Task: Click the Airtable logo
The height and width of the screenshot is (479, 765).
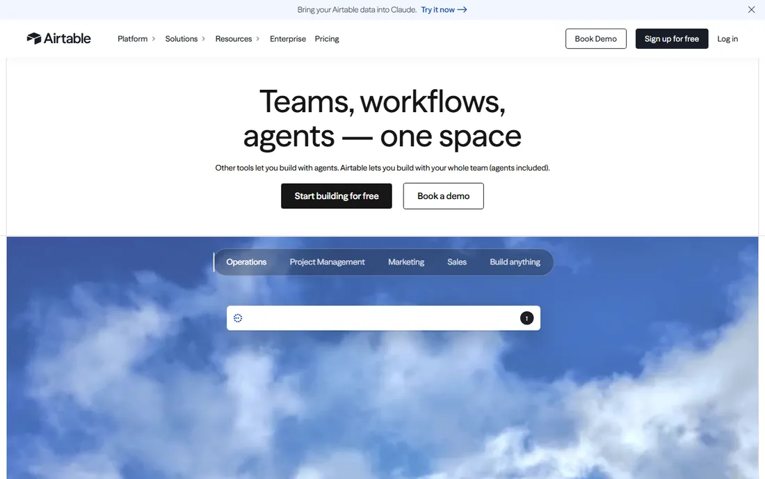Action: pos(58,38)
